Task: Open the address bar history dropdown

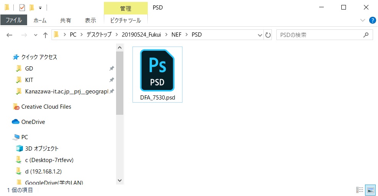Action: pyautogui.click(x=259, y=35)
